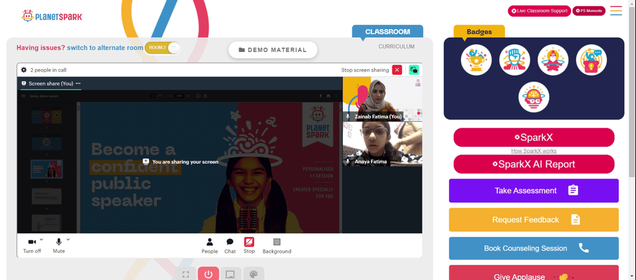Open the DEMO MATERIAL folder button
The width and height of the screenshot is (636, 280).
(x=273, y=50)
